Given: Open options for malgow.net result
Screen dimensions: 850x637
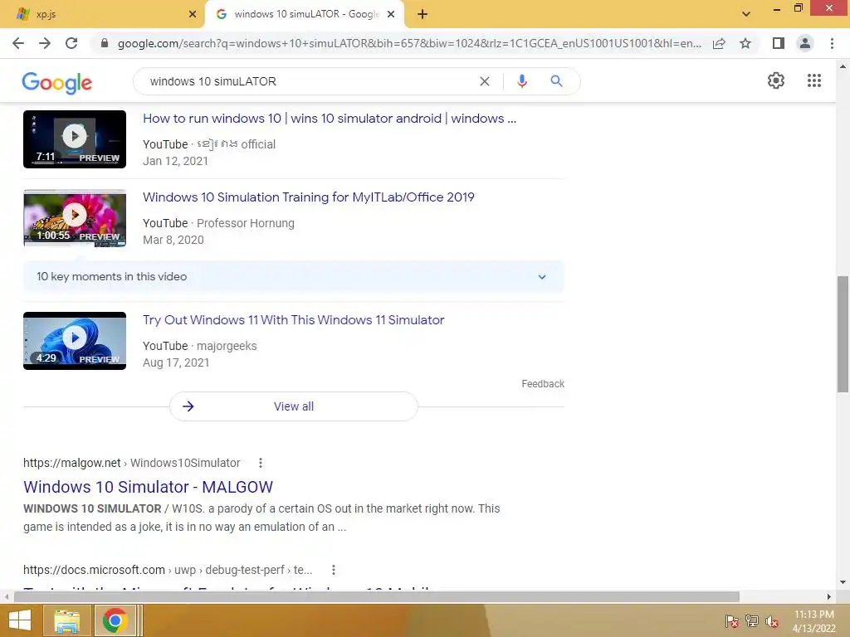Looking at the screenshot, I should pyautogui.click(x=260, y=463).
